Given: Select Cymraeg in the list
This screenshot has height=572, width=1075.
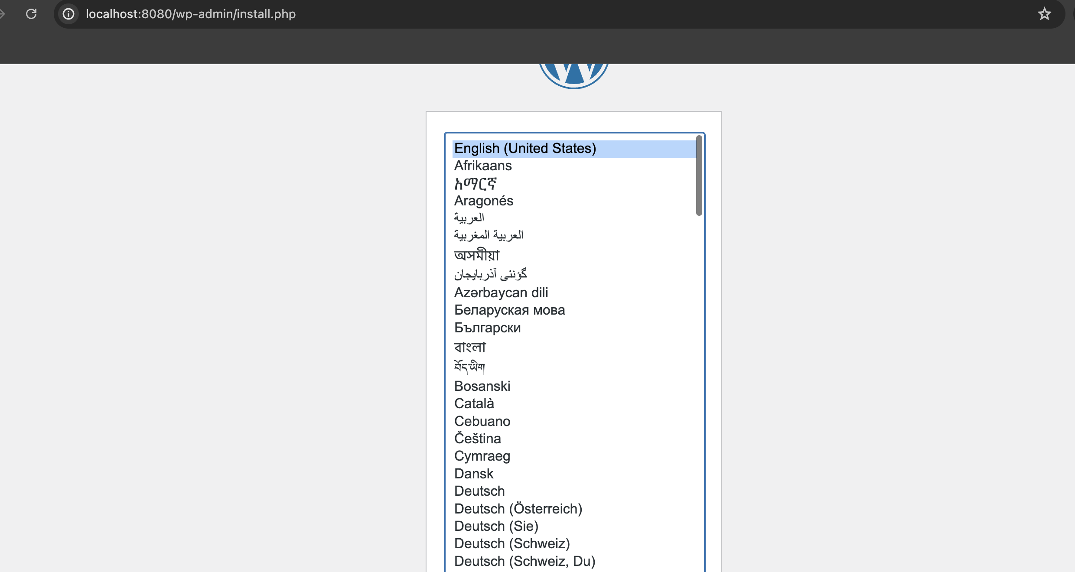Looking at the screenshot, I should point(482,456).
